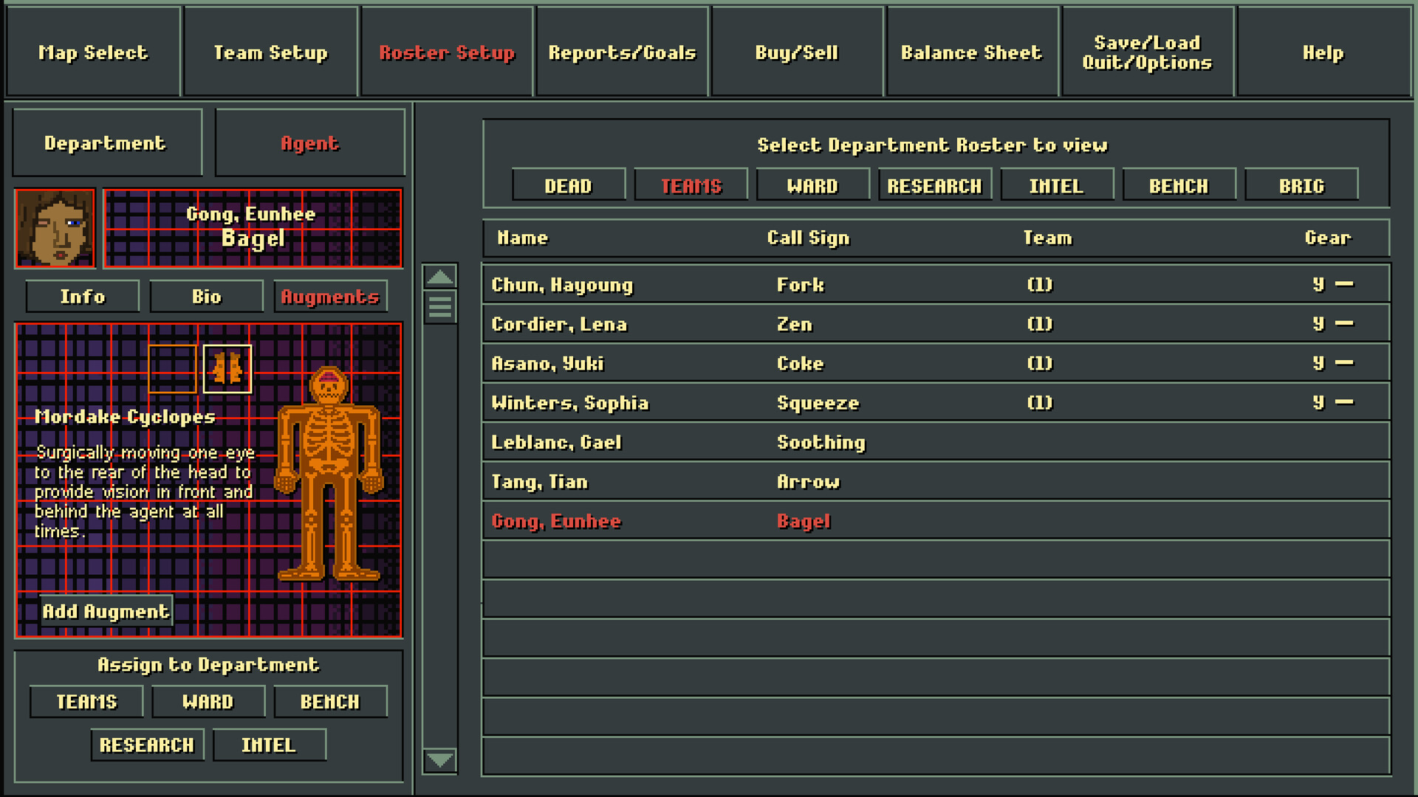Assign the agent to the BENCH department
The image size is (1418, 797).
pos(330,701)
